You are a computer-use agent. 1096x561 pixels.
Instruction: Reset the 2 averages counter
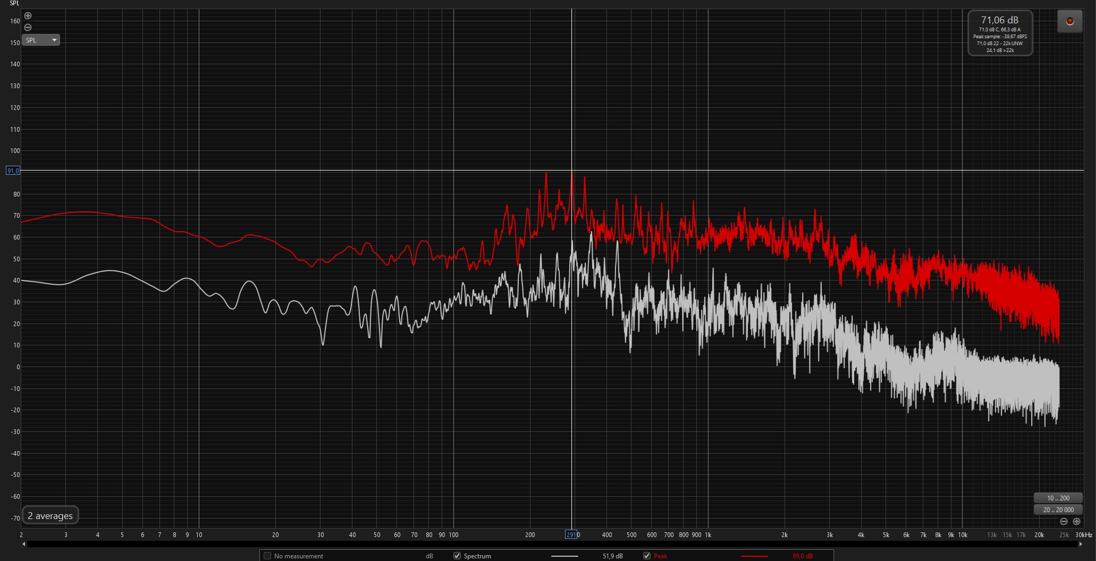tap(50, 516)
